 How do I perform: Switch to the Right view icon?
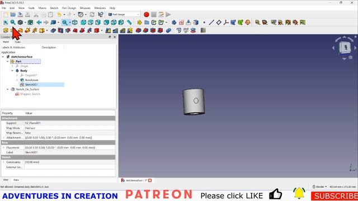tap(98, 22)
